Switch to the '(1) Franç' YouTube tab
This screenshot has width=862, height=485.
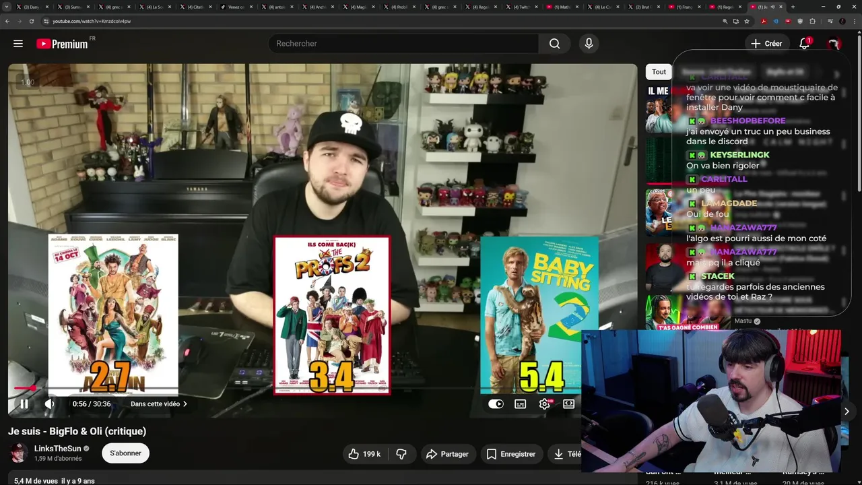click(x=686, y=7)
